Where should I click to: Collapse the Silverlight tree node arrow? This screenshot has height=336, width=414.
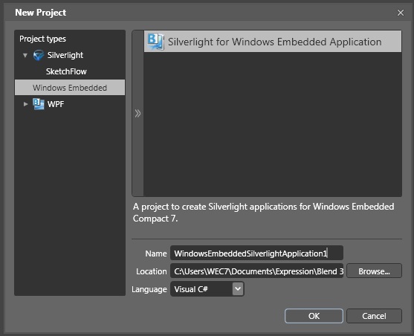(x=25, y=56)
